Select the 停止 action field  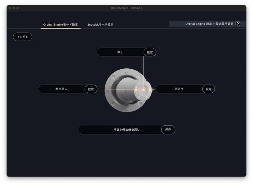point(120,52)
